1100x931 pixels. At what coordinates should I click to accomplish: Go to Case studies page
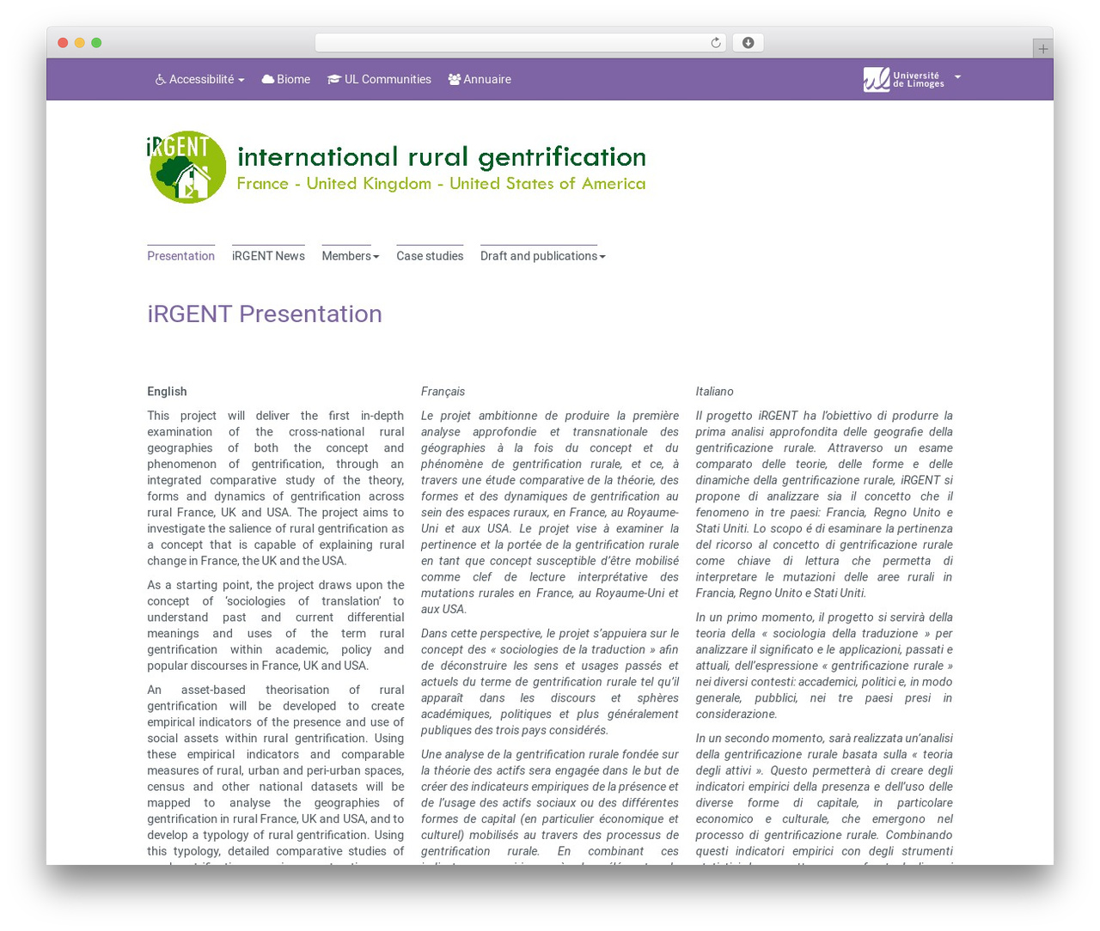tap(430, 256)
